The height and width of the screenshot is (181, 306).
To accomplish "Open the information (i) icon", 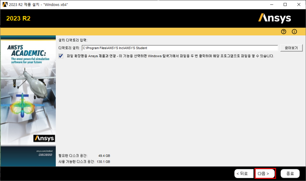I will pos(294,32).
